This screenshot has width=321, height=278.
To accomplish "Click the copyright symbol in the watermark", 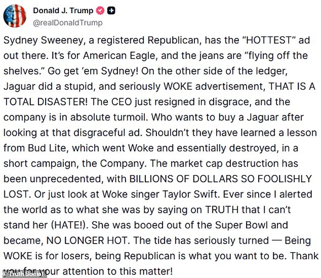I will [5, 273].
